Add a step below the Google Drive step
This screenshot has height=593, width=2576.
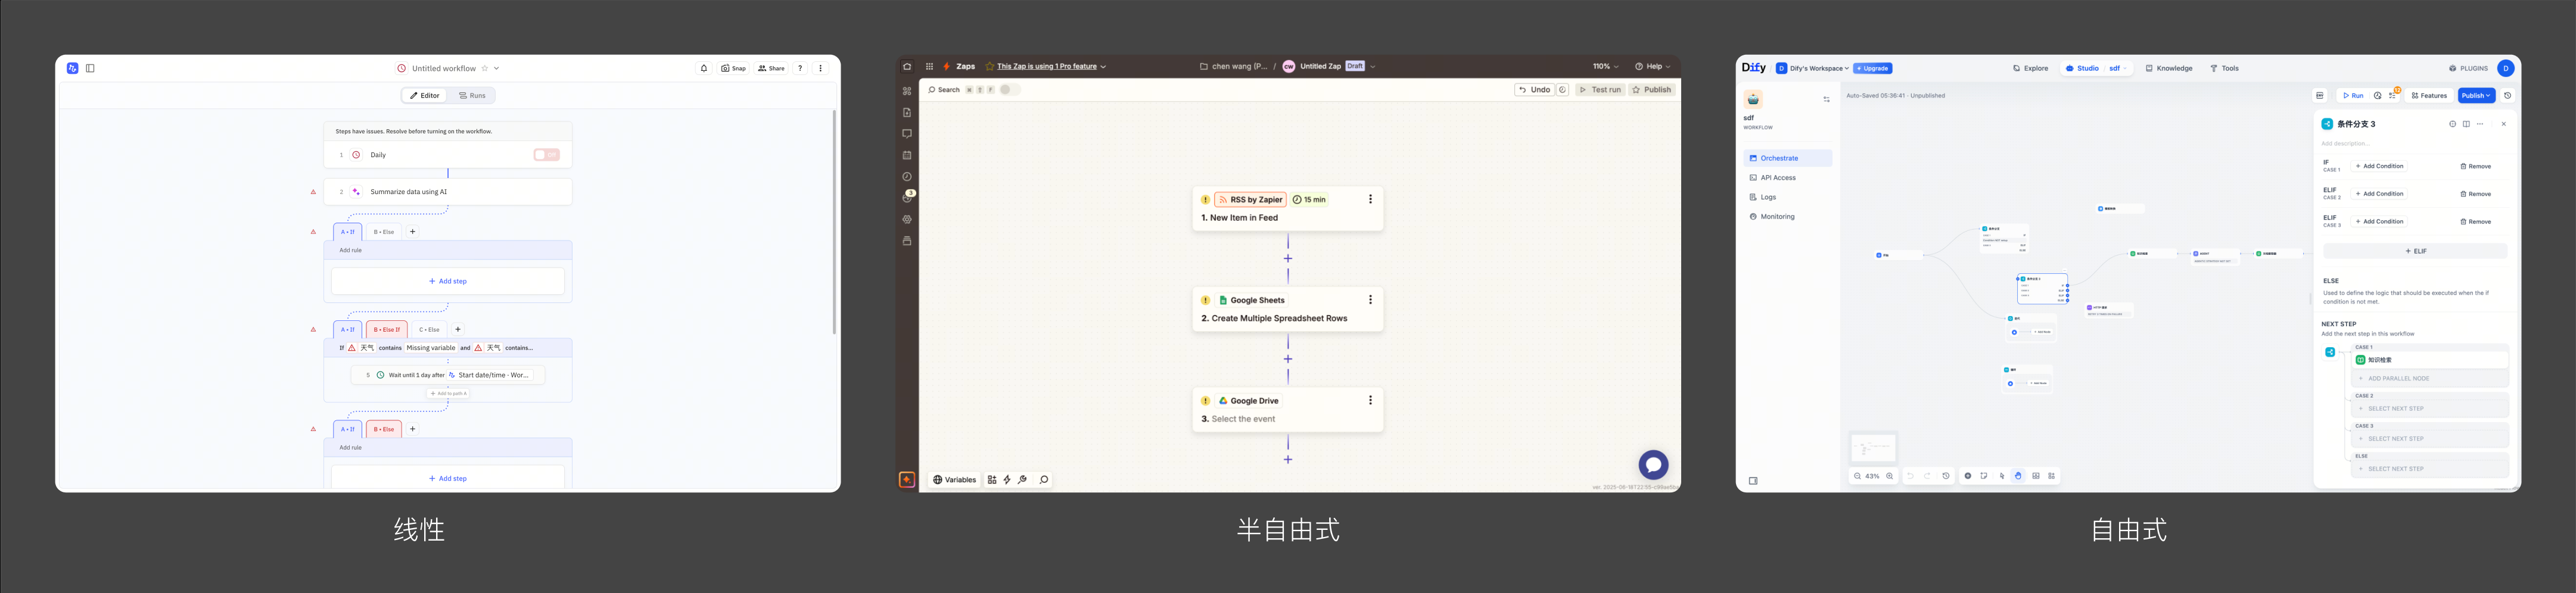[1288, 459]
